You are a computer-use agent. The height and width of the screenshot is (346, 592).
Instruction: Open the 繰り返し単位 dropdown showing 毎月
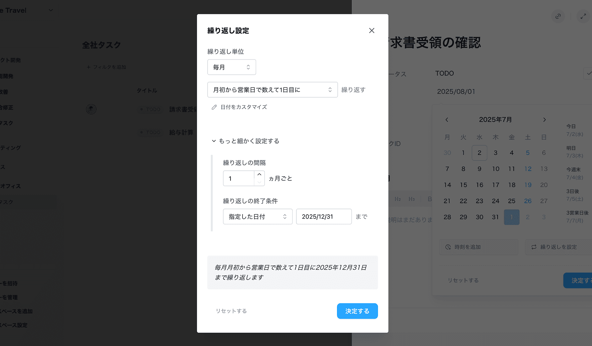click(231, 67)
